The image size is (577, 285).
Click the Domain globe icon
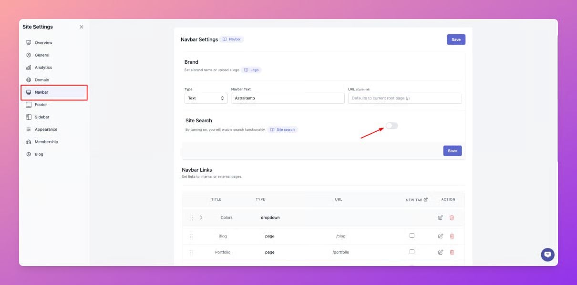(x=29, y=80)
